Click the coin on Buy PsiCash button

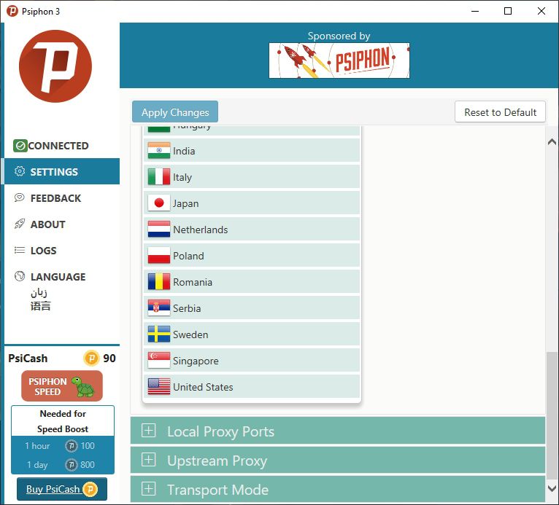[x=90, y=489]
